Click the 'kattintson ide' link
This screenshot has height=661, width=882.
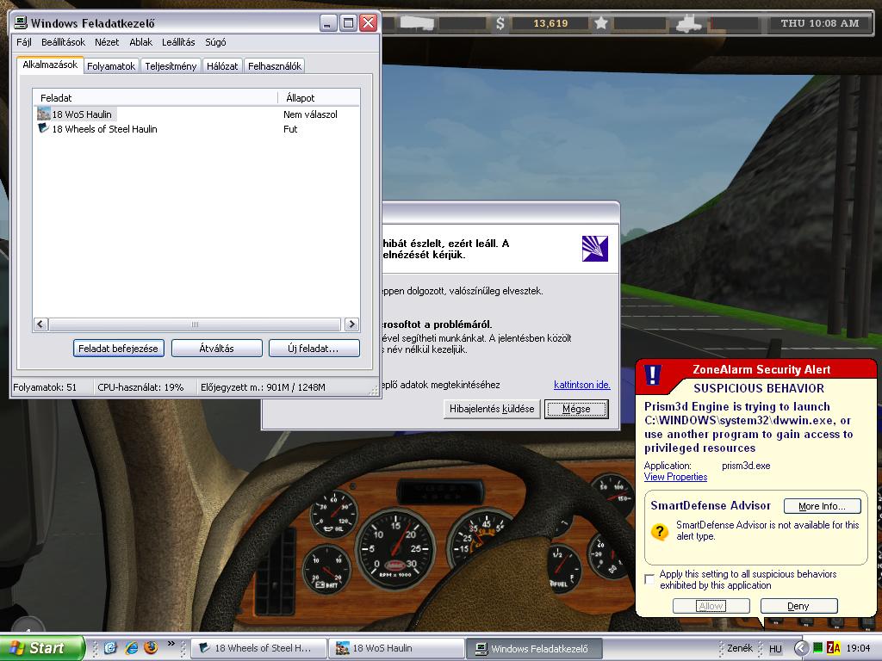point(581,385)
